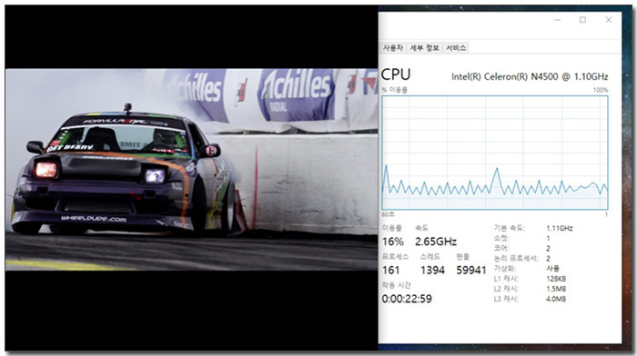Click the Achilles banner in the video
This screenshot has width=637, height=356.
click(298, 94)
